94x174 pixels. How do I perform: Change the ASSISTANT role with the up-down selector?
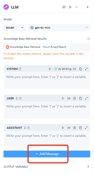pyautogui.click(x=25, y=128)
